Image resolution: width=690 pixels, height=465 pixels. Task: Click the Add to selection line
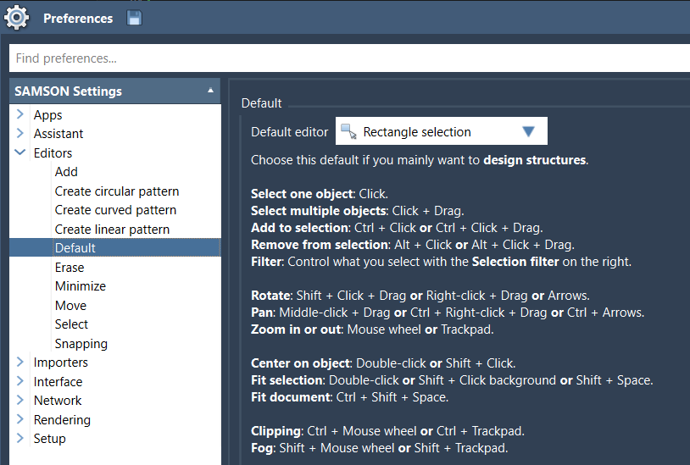pos(397,228)
